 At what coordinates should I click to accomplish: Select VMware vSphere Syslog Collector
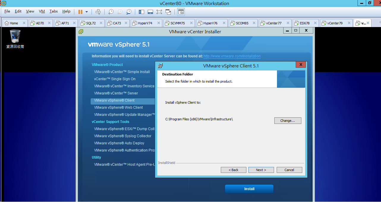point(123,136)
